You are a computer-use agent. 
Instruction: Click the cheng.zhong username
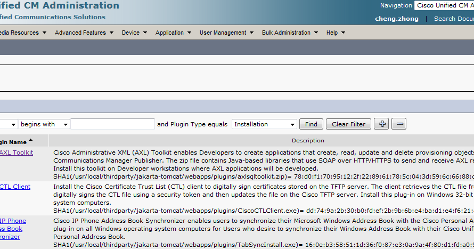397,19
